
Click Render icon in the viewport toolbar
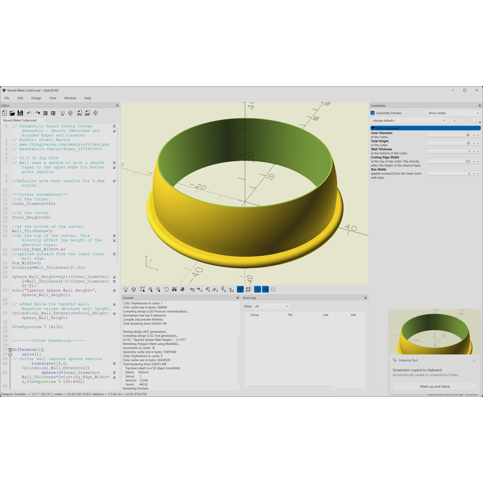click(x=133, y=289)
